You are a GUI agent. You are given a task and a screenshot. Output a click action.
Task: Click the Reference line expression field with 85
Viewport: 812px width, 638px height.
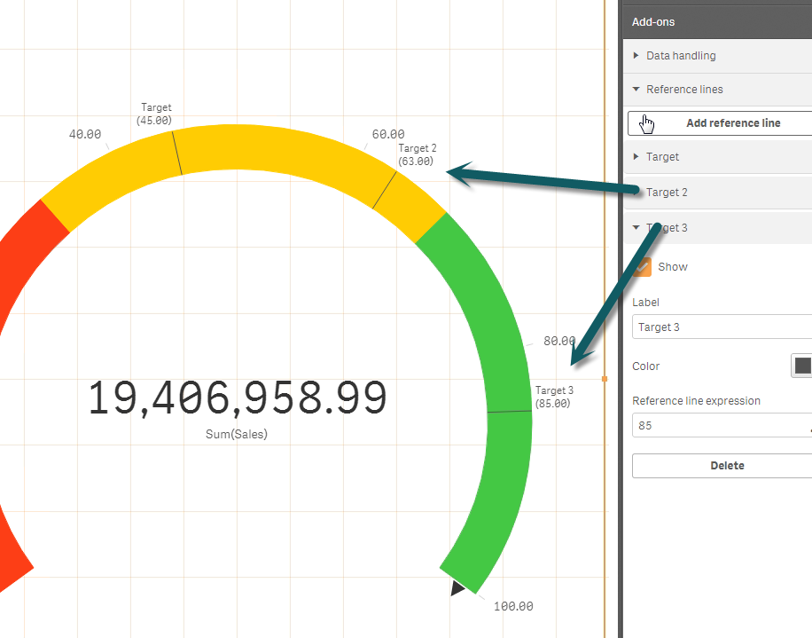(x=722, y=425)
